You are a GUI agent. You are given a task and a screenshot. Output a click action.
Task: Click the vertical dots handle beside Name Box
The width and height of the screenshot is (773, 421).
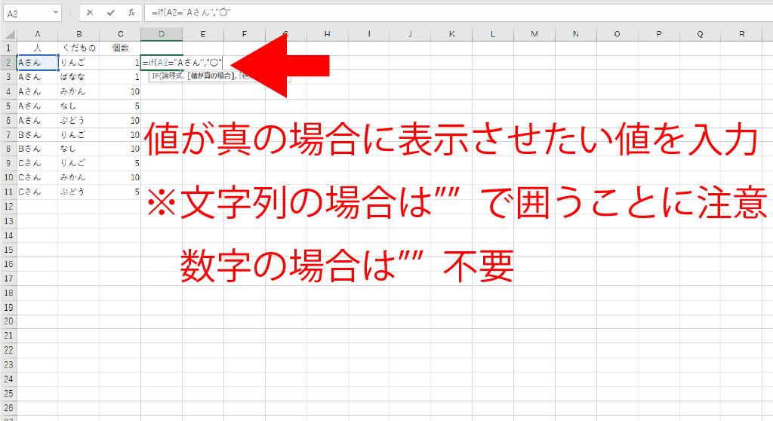71,13
